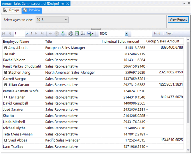
Task: Click the find text input box
Action: coord(141,34)
